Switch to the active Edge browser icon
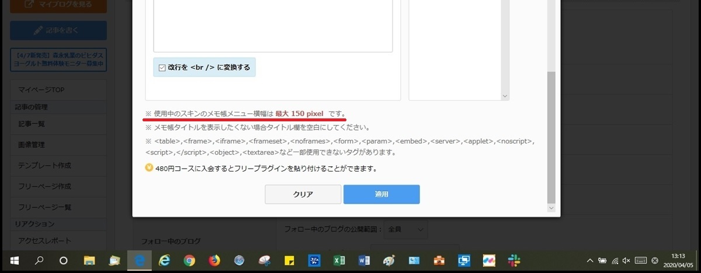This screenshot has height=273, width=701. click(x=140, y=261)
